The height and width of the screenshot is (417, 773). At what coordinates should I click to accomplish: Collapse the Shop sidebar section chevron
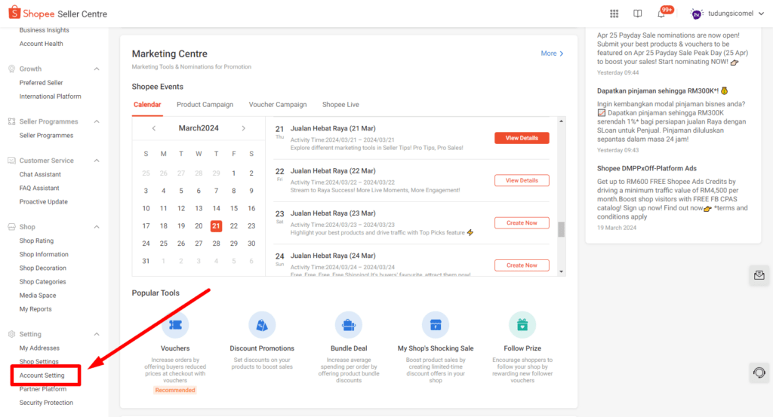tap(97, 227)
